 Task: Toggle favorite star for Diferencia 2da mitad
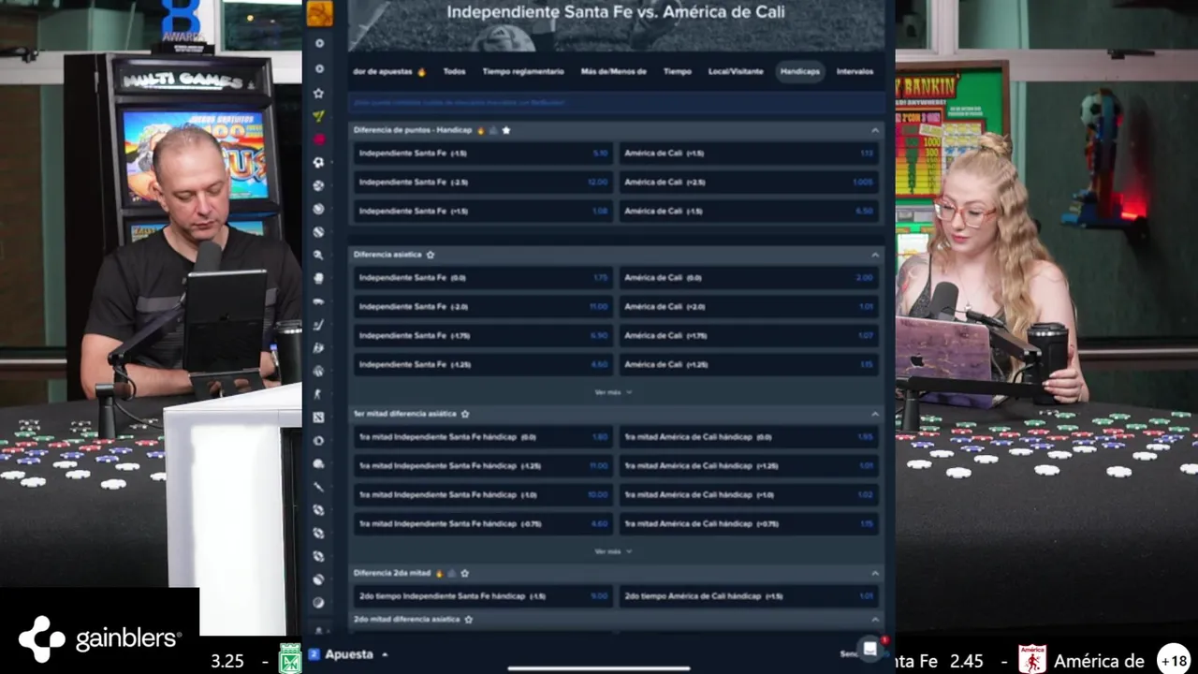click(465, 573)
